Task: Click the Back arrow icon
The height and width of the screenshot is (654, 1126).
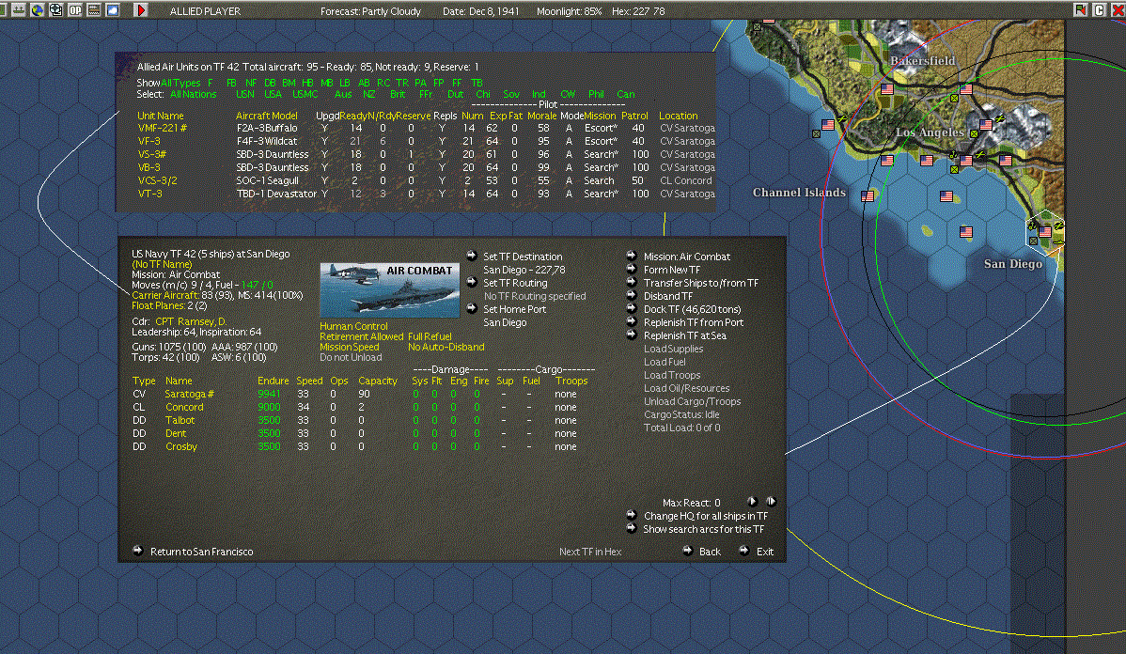Action: (687, 551)
